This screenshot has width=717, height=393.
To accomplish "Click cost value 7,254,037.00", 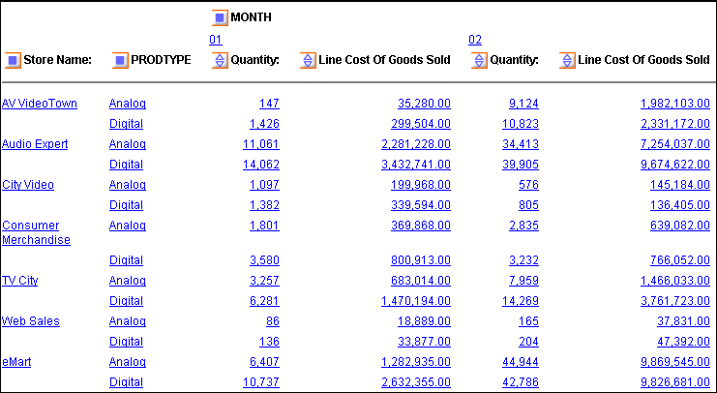I will 675,144.
